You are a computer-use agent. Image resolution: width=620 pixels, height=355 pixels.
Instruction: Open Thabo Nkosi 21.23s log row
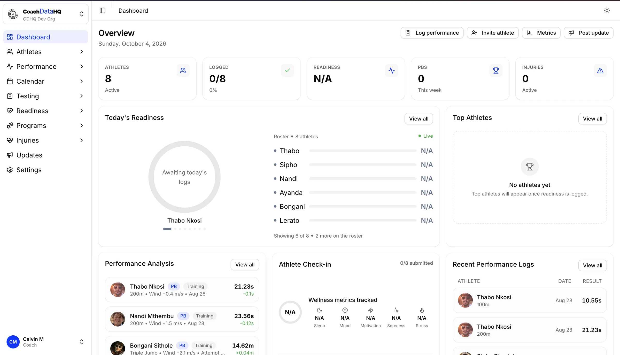pos(530,330)
